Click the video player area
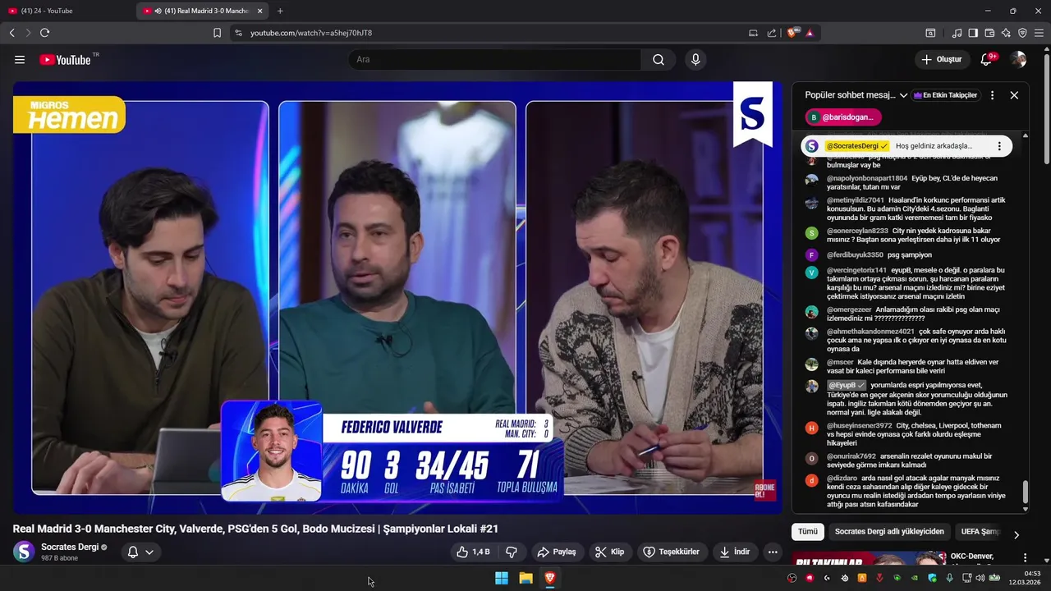The image size is (1051, 591). (397, 297)
